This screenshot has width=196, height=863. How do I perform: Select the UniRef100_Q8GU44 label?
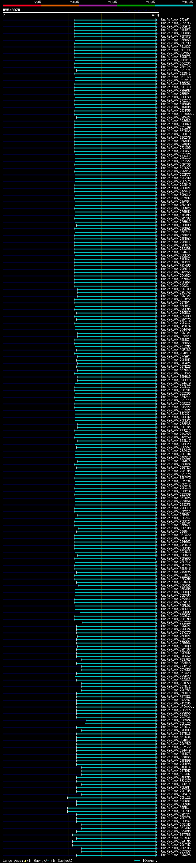[x=176, y=532]
